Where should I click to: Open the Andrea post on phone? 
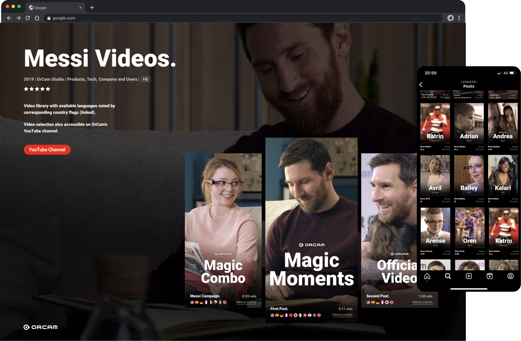tap(503, 123)
